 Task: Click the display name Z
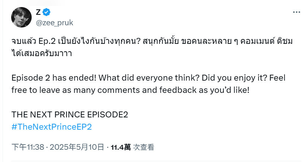38,12
